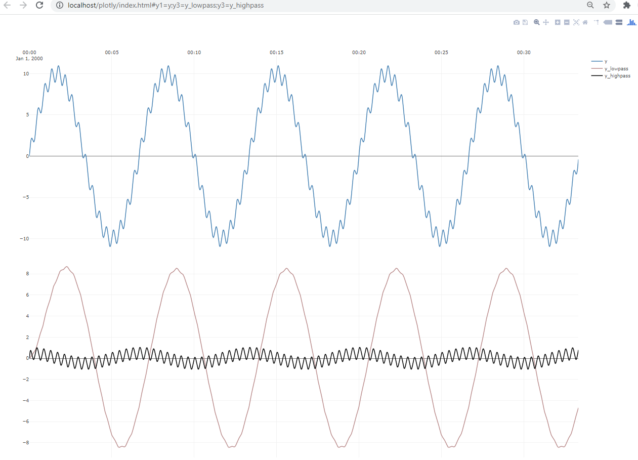
Task: Toggle spike lines on the plot
Action: [596, 22]
